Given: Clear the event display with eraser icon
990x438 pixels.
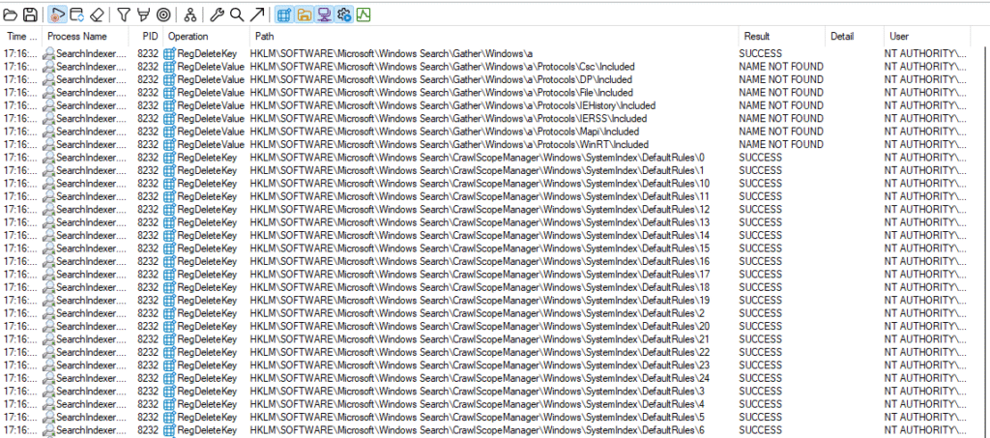Looking at the screenshot, I should (96, 15).
